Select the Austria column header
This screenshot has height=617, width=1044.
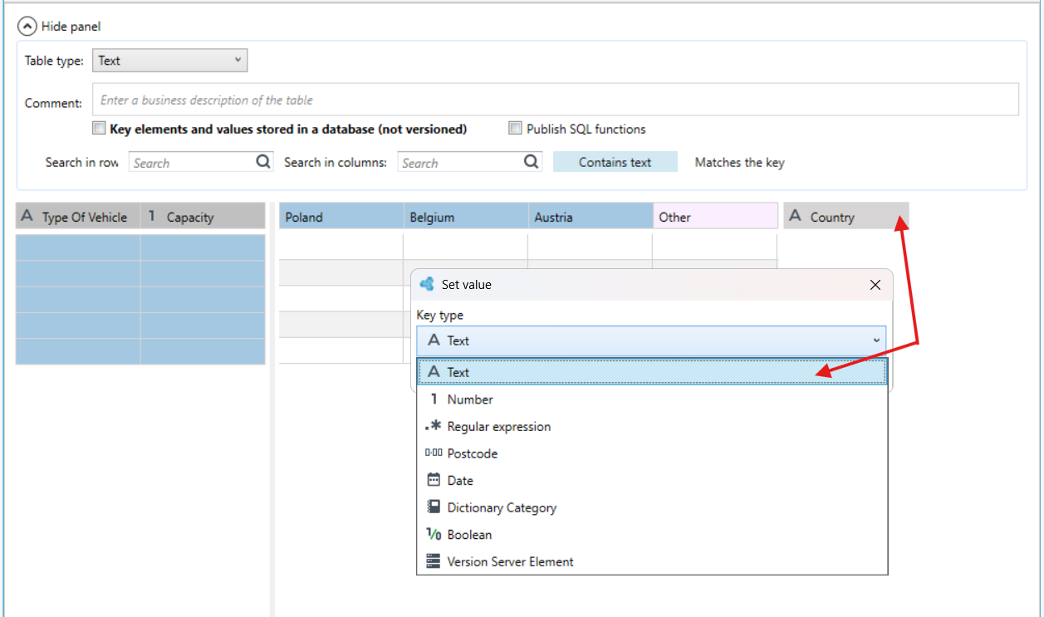(x=591, y=217)
